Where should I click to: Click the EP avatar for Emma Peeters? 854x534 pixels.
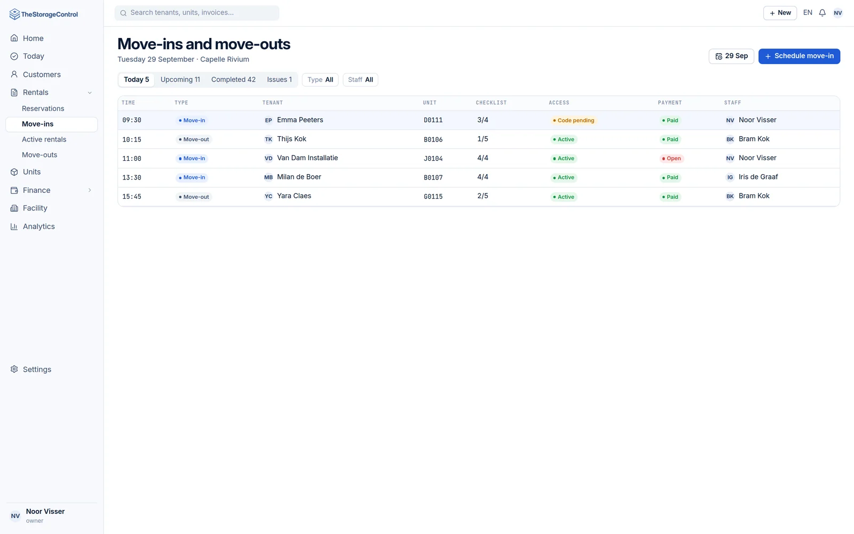(268, 120)
